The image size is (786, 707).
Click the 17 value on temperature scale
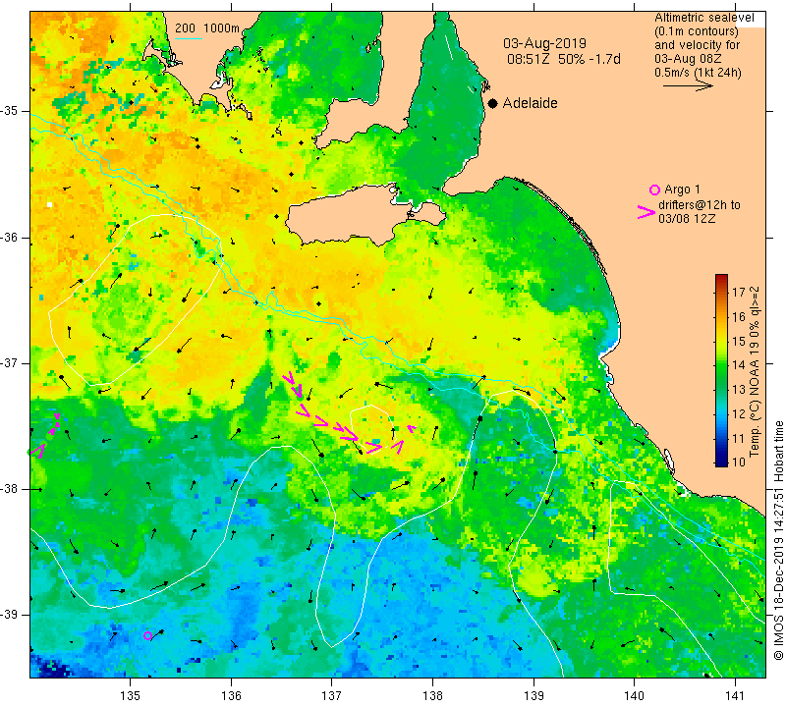point(739,292)
